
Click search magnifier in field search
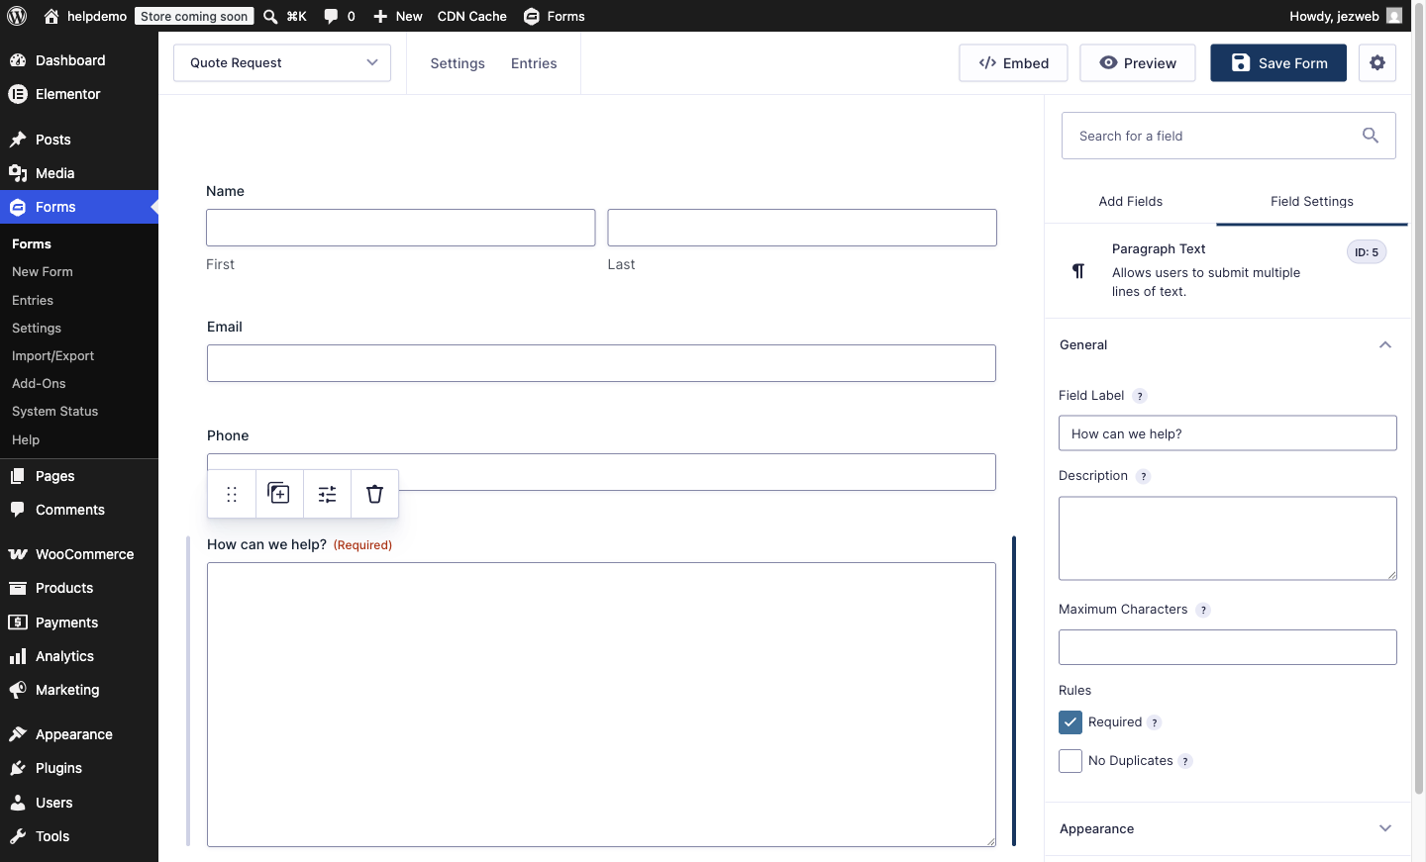tap(1371, 136)
